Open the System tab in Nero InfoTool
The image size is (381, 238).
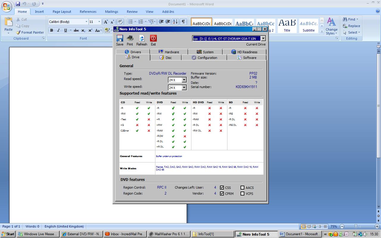[x=205, y=52]
